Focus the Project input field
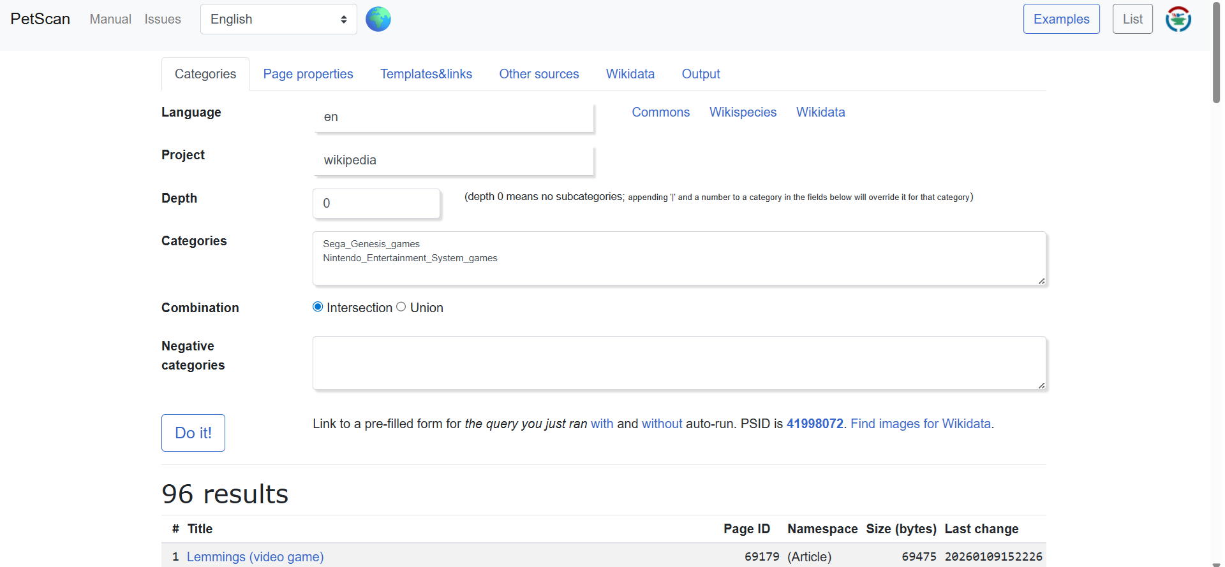 pos(454,161)
